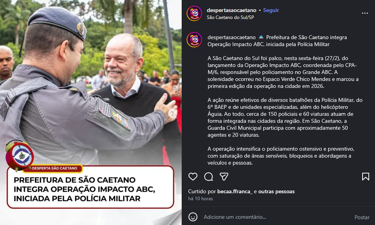Select the first carousel dot indicator
The width and height of the screenshot is (375, 225).
coord(75,220)
